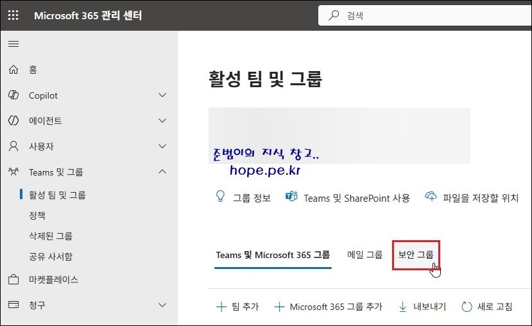Focus the 검색 search field

point(425,15)
